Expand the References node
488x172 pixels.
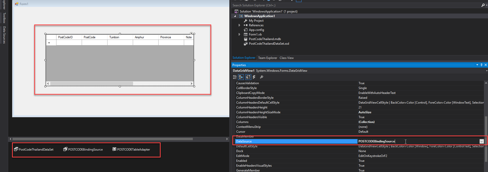click(239, 25)
